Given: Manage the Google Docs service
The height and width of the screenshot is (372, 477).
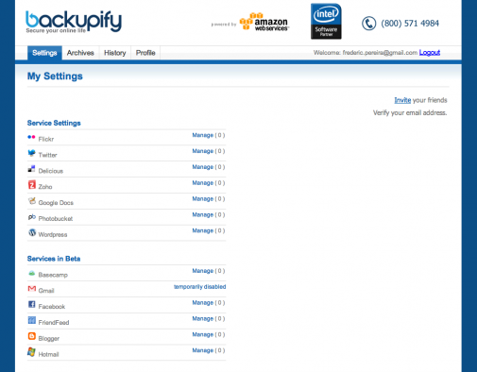Looking at the screenshot, I should pyautogui.click(x=203, y=199).
